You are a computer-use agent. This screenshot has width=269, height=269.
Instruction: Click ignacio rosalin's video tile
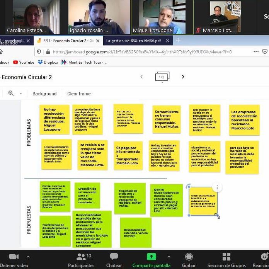pos(99,17)
